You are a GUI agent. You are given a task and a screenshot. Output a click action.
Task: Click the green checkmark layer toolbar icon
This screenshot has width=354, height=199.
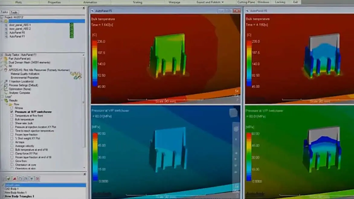pos(9,179)
